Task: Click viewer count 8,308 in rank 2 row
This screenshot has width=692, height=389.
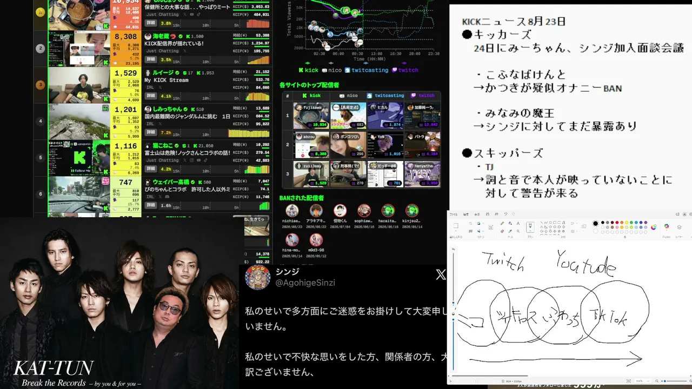Action: coord(126,37)
